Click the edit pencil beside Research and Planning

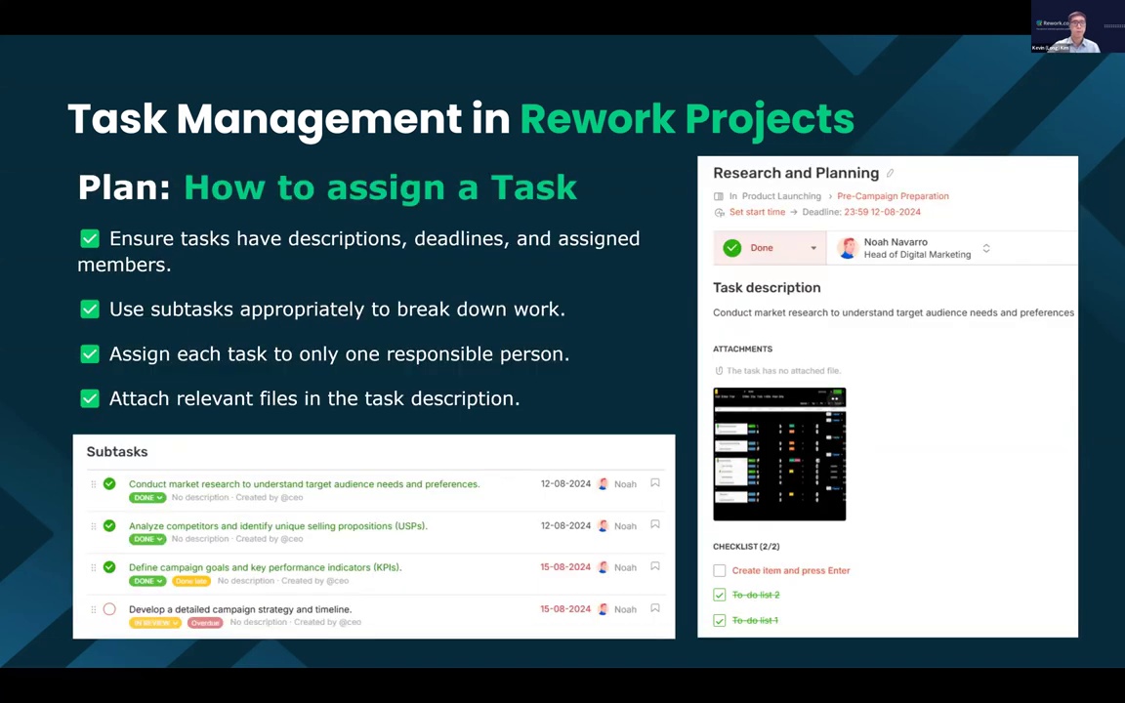click(x=891, y=173)
